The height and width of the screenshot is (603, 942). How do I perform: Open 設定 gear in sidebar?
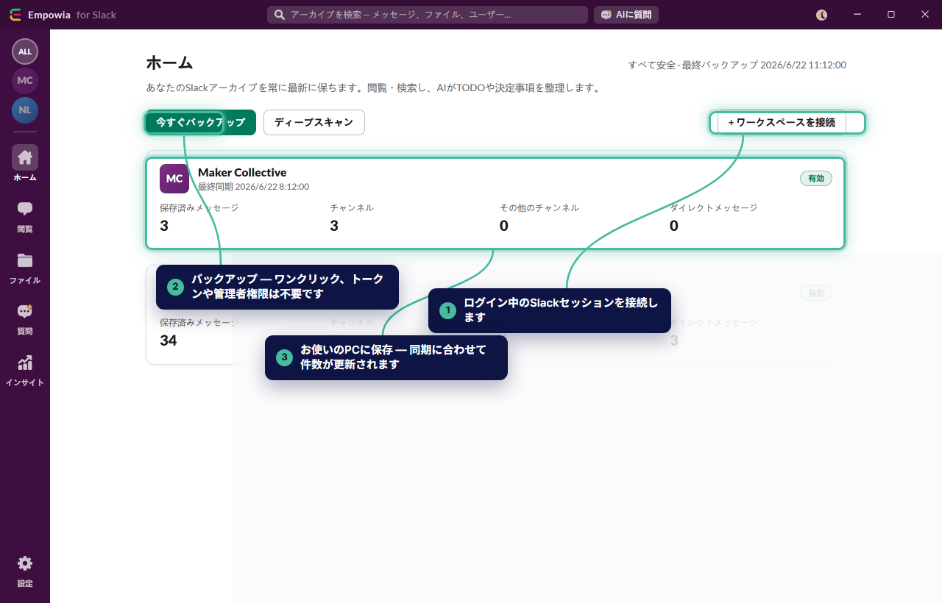[25, 571]
